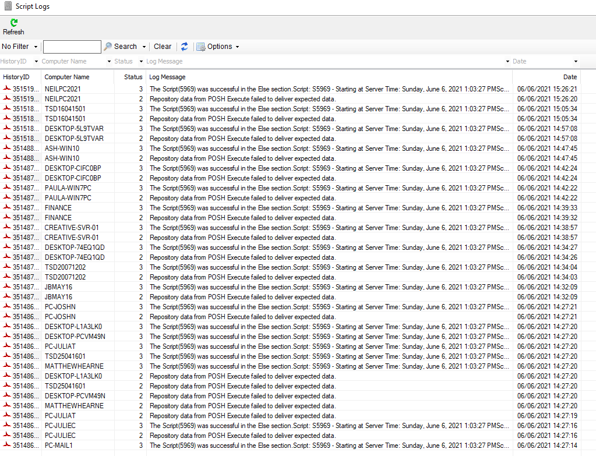Sort by the Status column header

(132, 76)
